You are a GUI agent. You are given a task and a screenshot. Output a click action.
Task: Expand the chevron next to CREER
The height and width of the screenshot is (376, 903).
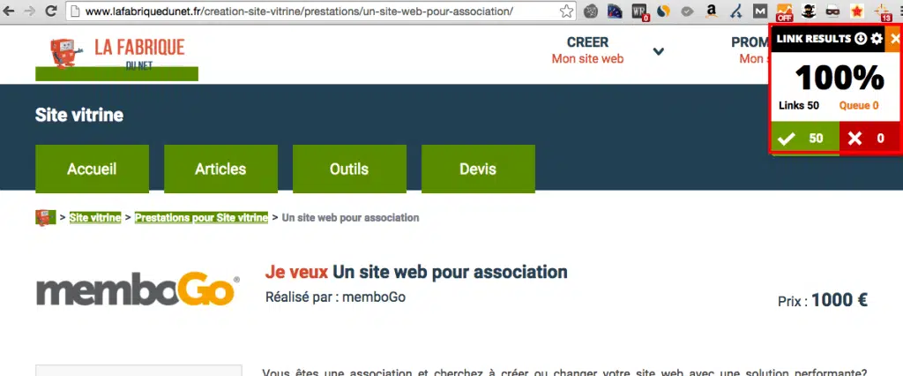pos(658,51)
